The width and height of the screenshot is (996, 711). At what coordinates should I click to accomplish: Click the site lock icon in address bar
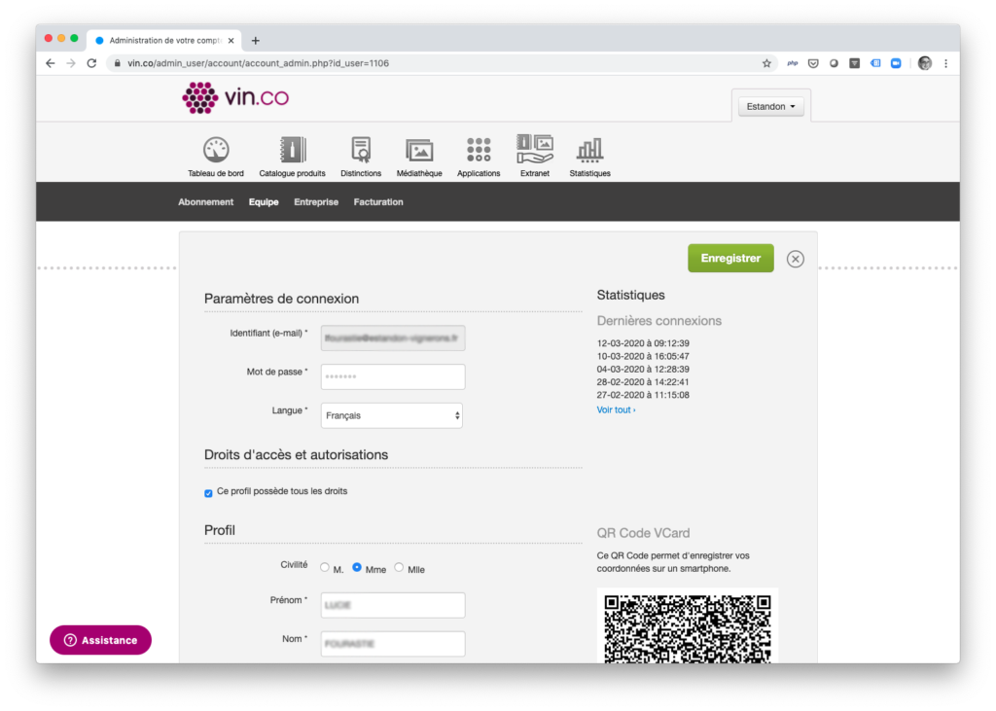[x=117, y=63]
